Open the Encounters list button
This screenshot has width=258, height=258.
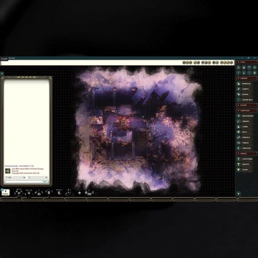[x=248, y=116]
